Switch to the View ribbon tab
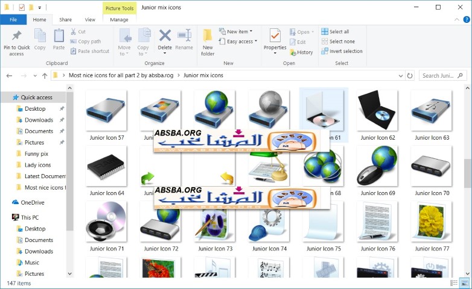The image size is (472, 289). (90, 19)
